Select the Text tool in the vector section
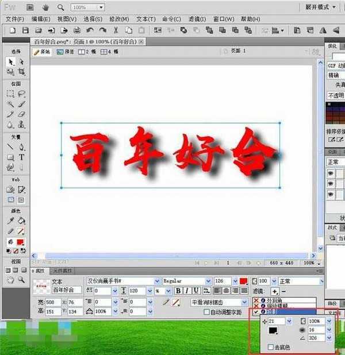This screenshot has width=345, height=355. point(21,157)
